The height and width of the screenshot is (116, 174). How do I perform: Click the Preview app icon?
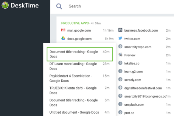pyautogui.click(x=120, y=55)
